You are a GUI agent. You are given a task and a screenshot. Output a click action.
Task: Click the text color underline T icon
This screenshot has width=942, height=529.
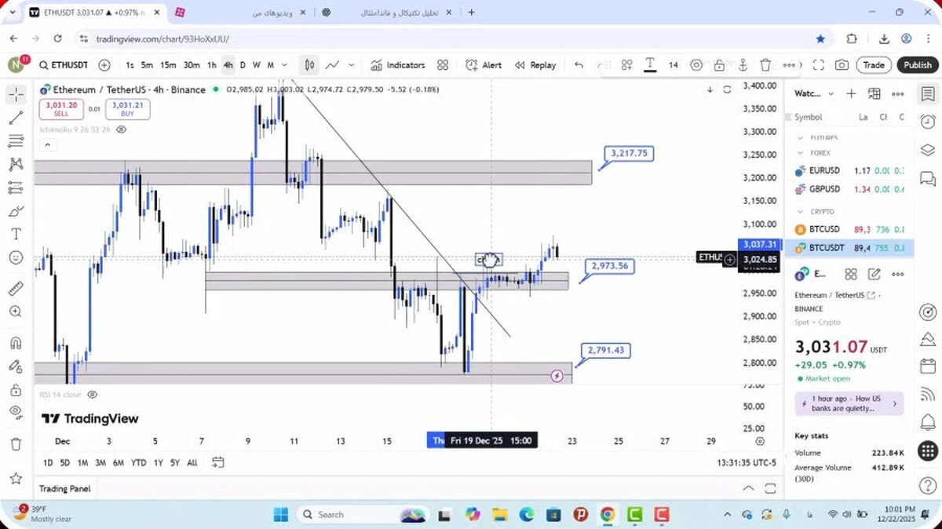[x=650, y=65]
